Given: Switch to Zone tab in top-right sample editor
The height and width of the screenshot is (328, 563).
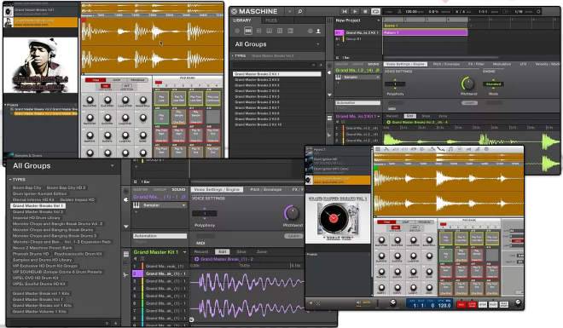Looking at the screenshot, I should click(443, 116).
